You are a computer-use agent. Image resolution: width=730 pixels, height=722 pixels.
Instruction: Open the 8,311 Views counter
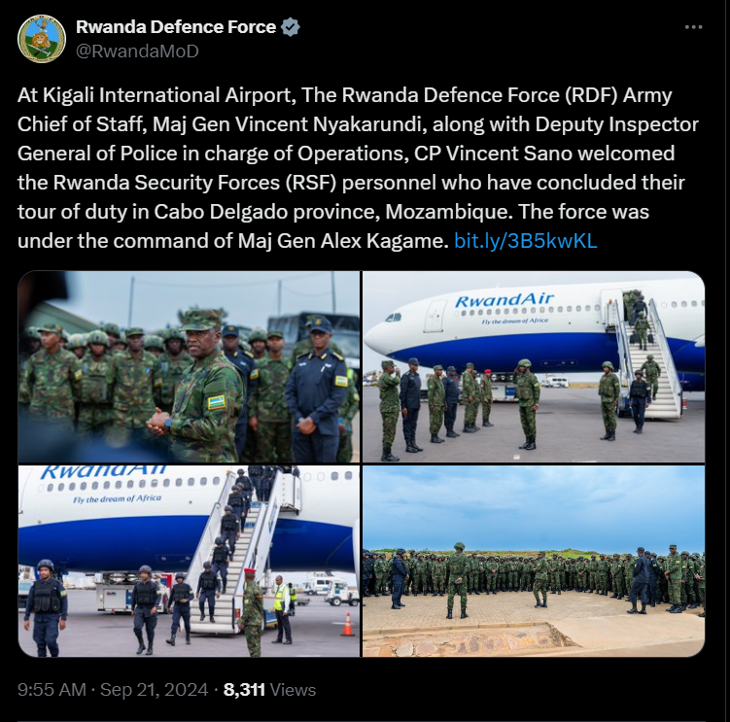coord(269,689)
